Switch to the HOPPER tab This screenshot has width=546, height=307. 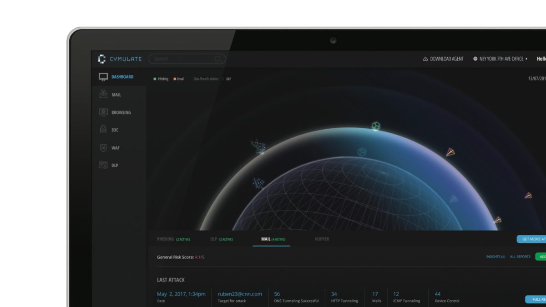click(322, 239)
